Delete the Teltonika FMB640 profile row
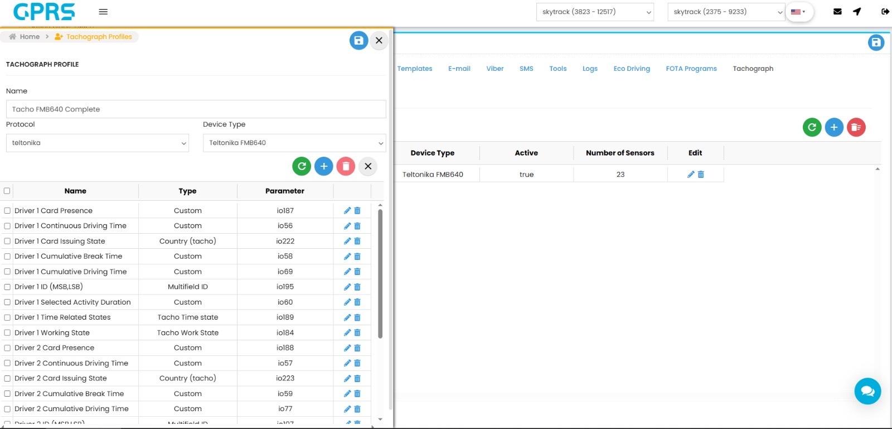The width and height of the screenshot is (892, 429). tap(701, 175)
